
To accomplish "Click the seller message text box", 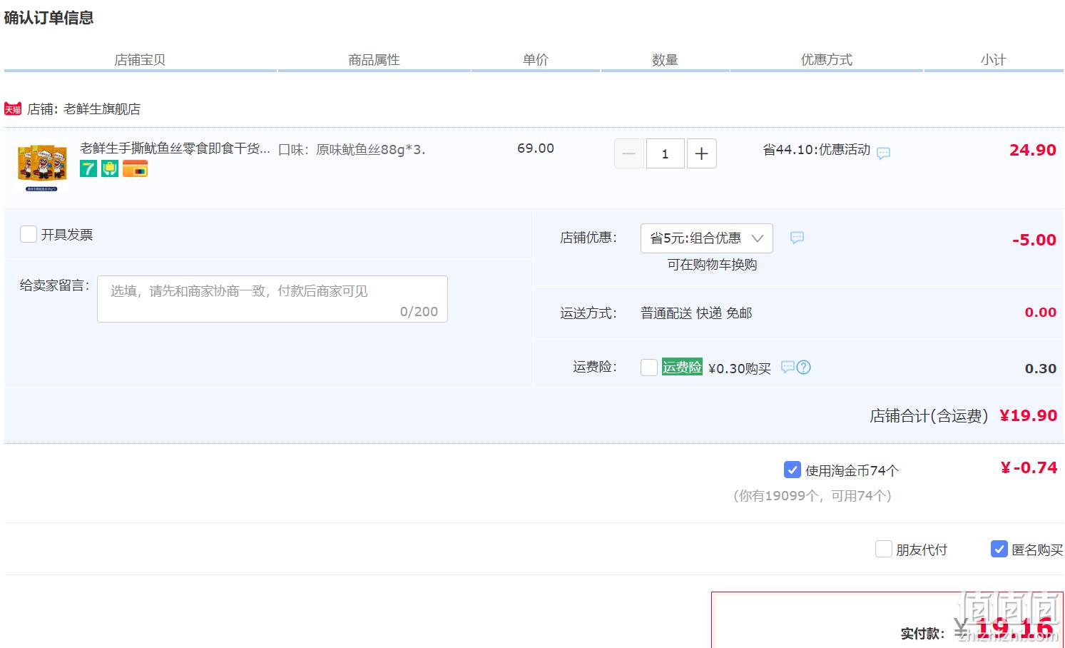I will (x=272, y=299).
